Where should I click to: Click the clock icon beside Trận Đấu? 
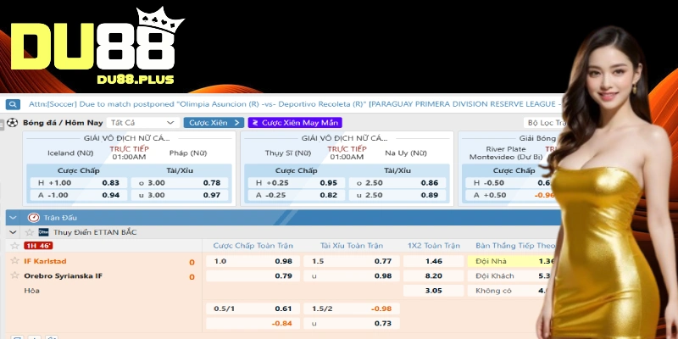point(34,218)
